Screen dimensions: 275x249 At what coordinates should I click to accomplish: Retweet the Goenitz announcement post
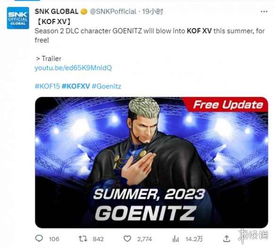click(82, 239)
